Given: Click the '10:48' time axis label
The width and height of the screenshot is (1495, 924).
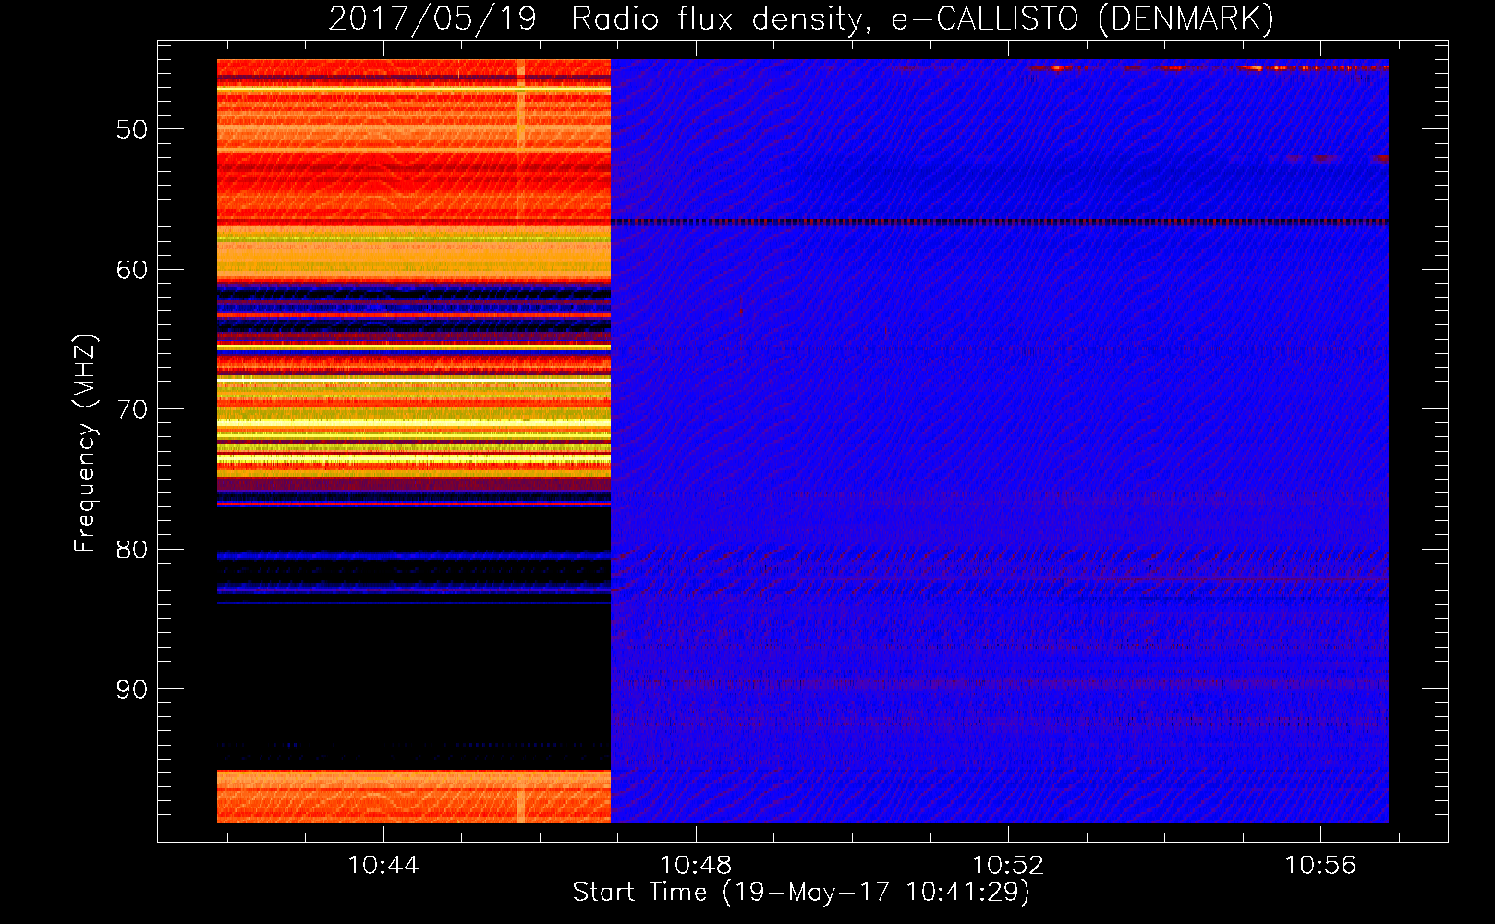Looking at the screenshot, I should tap(695, 866).
